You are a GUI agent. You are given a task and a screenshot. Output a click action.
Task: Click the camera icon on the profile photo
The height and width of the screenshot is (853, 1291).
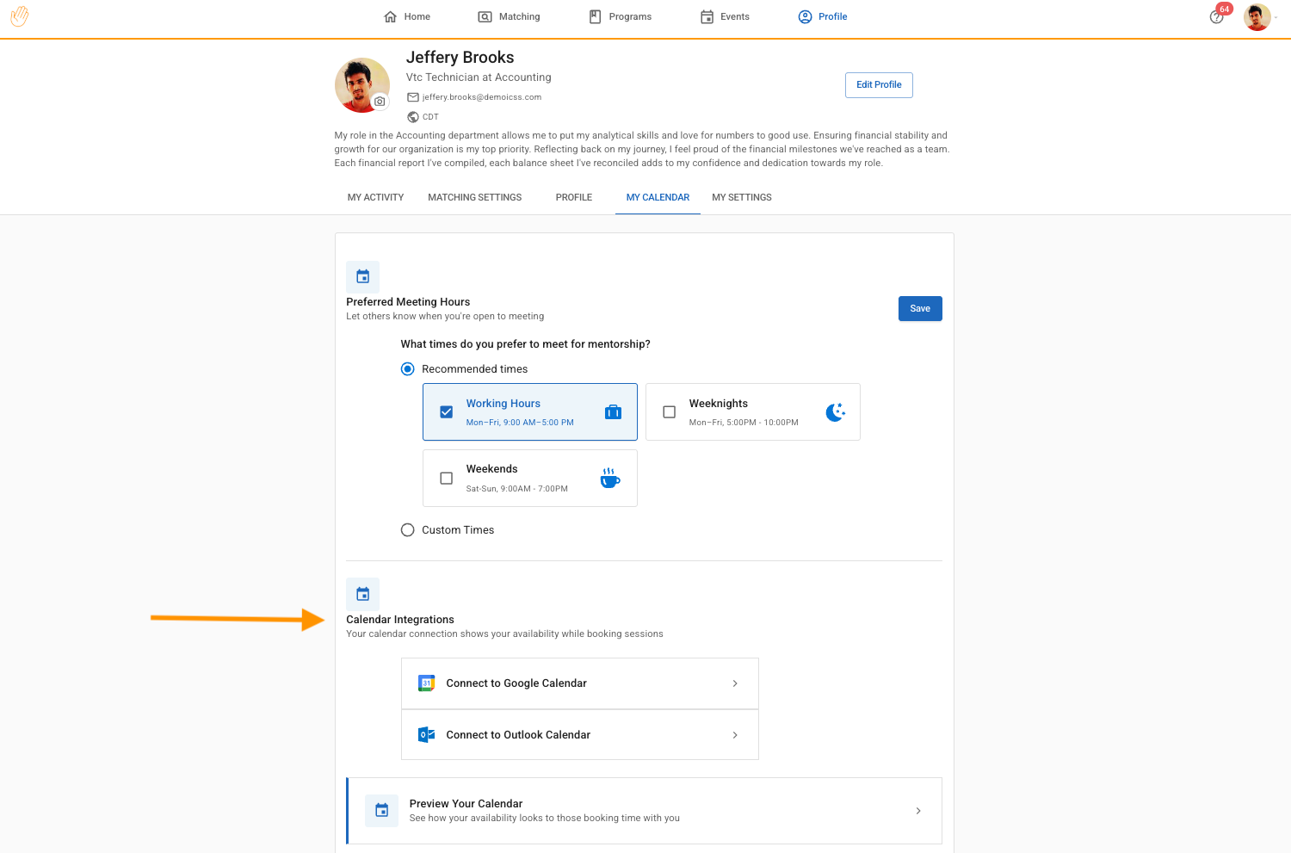click(x=380, y=102)
